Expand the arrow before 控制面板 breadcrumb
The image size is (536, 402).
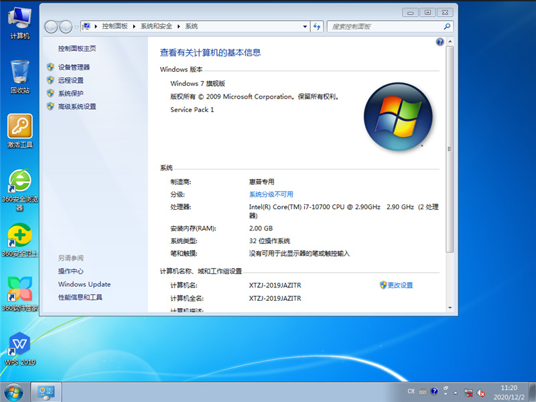tap(96, 26)
